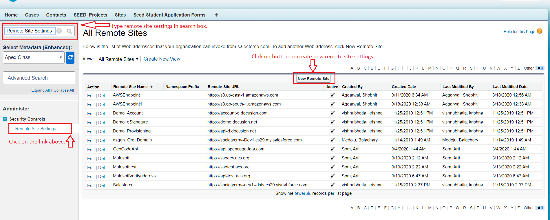Select All in bottom alphabet bar

point(540,208)
